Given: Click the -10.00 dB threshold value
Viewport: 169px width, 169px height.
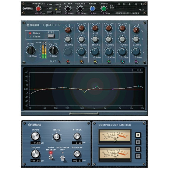Looking at the screenshot, I should [40, 14].
